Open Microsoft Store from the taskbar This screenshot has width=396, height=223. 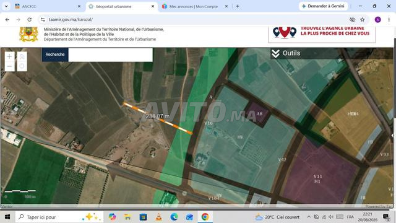click(143, 217)
